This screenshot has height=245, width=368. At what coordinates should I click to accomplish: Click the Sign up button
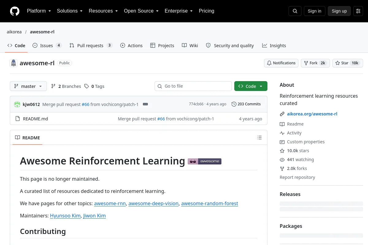[x=339, y=11]
